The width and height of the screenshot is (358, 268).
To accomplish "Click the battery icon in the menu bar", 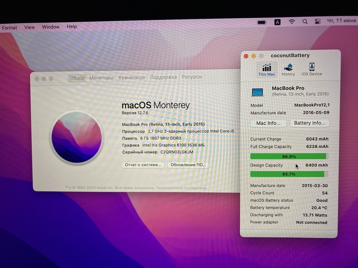I will 262,22.
